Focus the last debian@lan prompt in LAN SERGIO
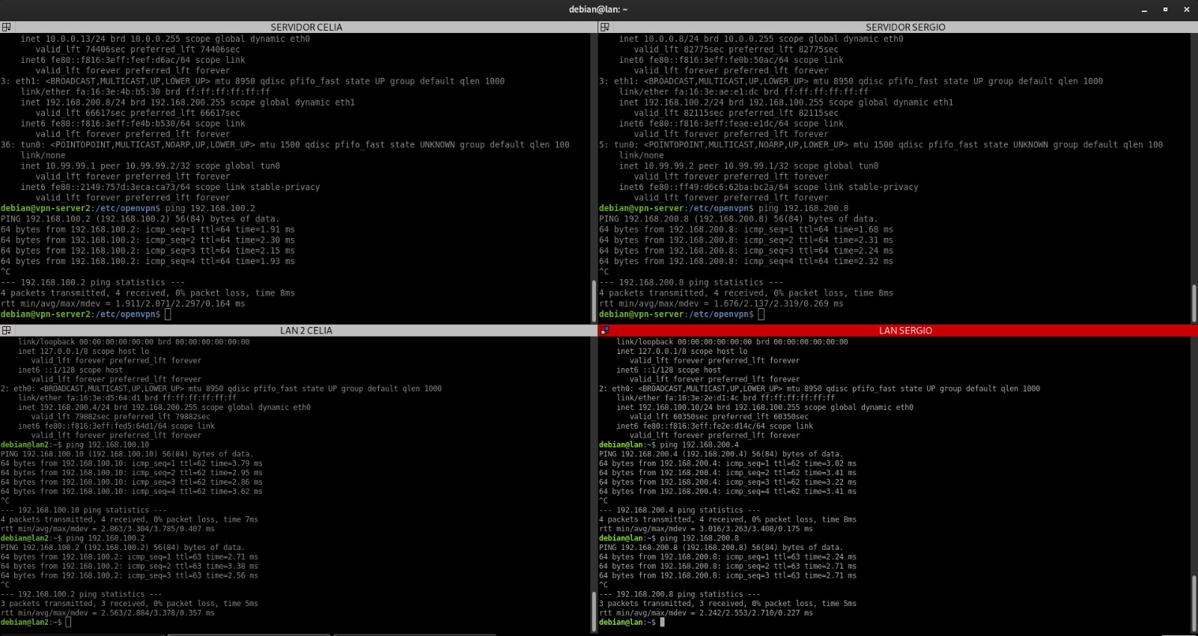 [x=662, y=623]
